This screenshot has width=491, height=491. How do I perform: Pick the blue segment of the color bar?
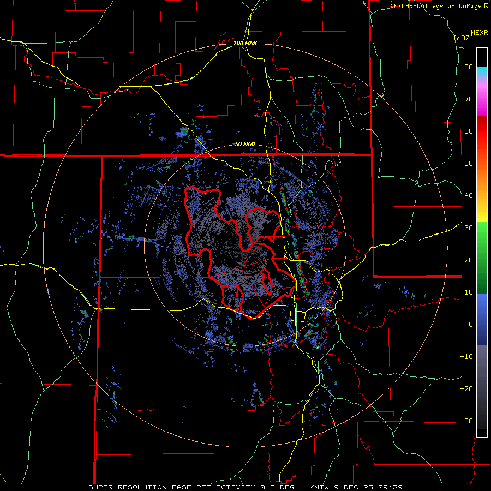[482, 319]
